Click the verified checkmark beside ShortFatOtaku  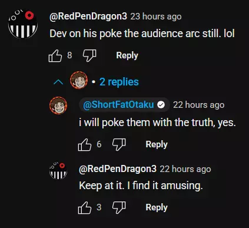click(161, 105)
